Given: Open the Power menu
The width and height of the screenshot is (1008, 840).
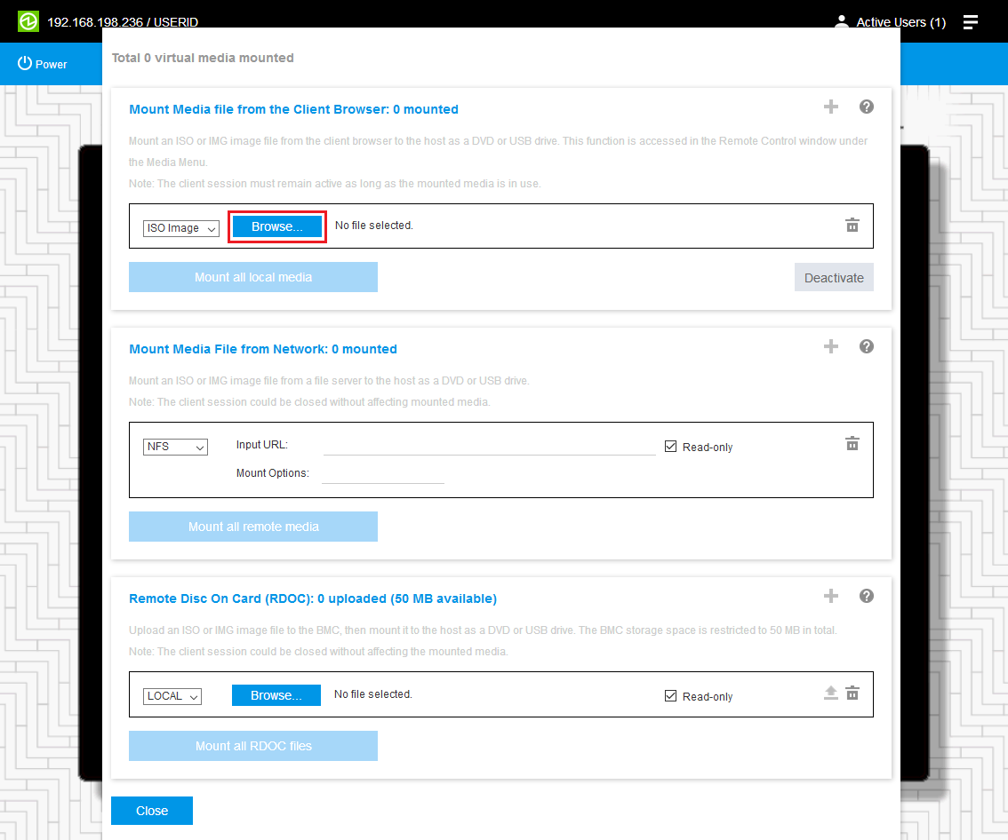Looking at the screenshot, I should click(43, 64).
